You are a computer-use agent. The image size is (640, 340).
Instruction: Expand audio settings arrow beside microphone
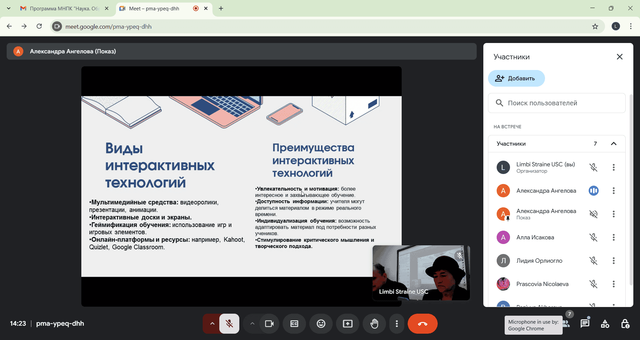(x=212, y=324)
